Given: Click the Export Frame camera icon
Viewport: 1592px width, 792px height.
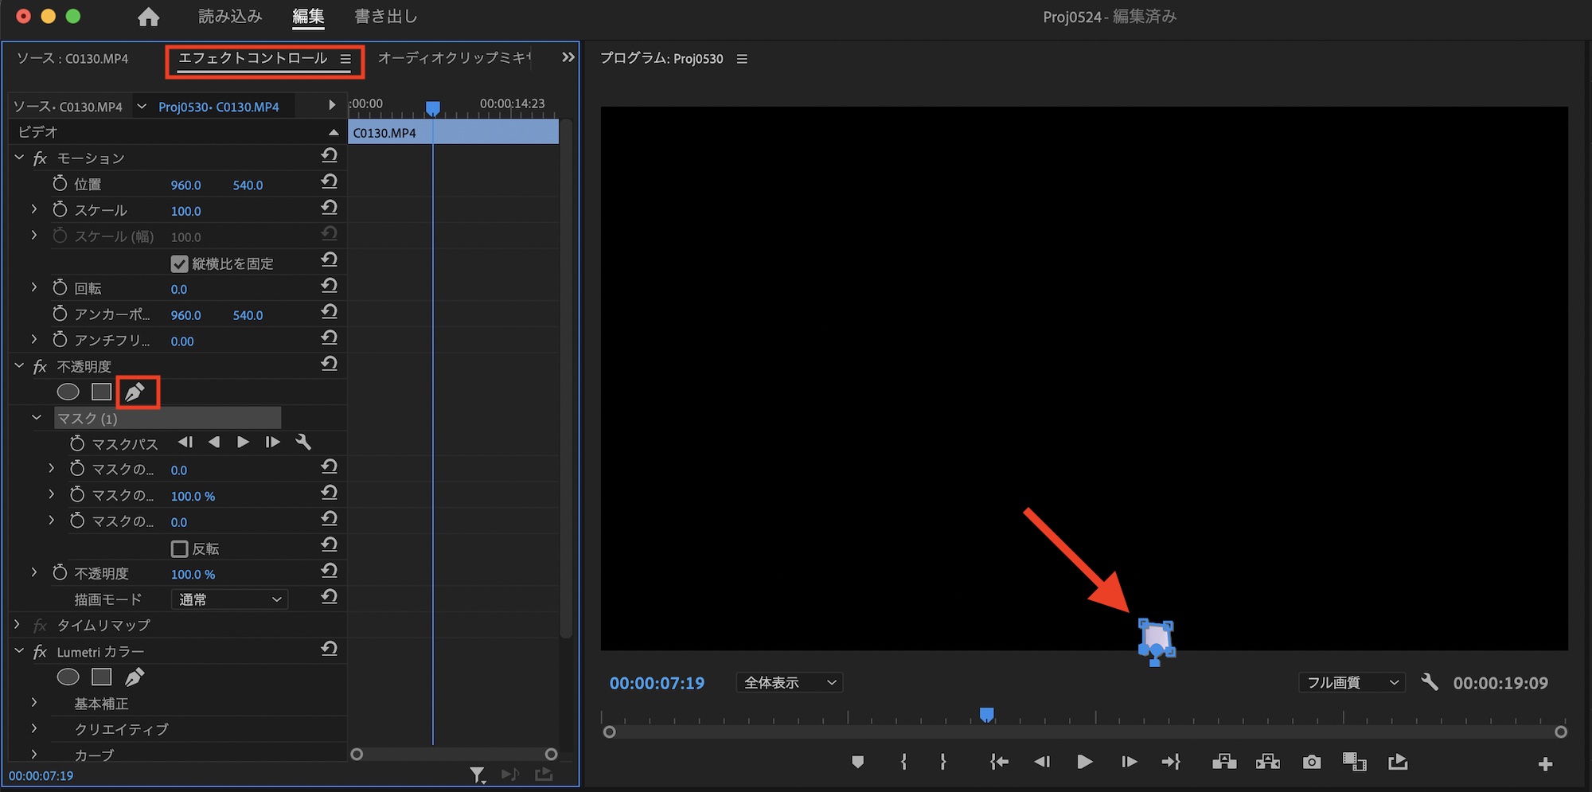Looking at the screenshot, I should pos(1311,763).
